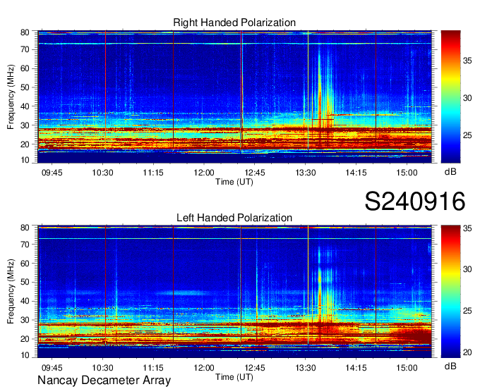
Task: Select "Frequency (MHz)" label of the Left Handed plot
Action: [11, 291]
